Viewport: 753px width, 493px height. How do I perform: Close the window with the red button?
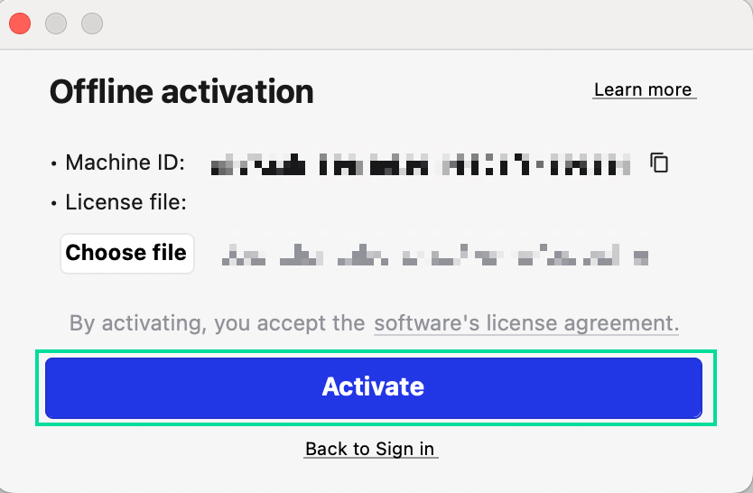[20, 23]
